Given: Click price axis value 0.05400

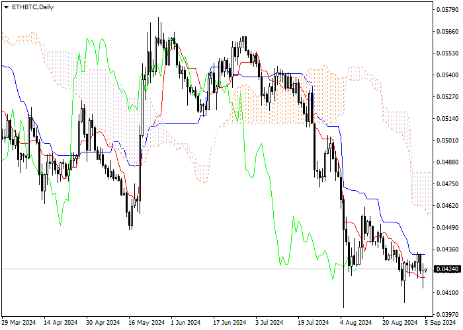Looking at the screenshot, I should [x=447, y=75].
